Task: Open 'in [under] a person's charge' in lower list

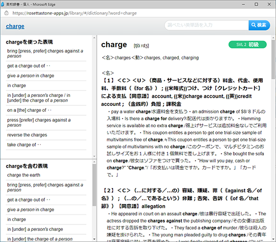Action: click(46, 229)
